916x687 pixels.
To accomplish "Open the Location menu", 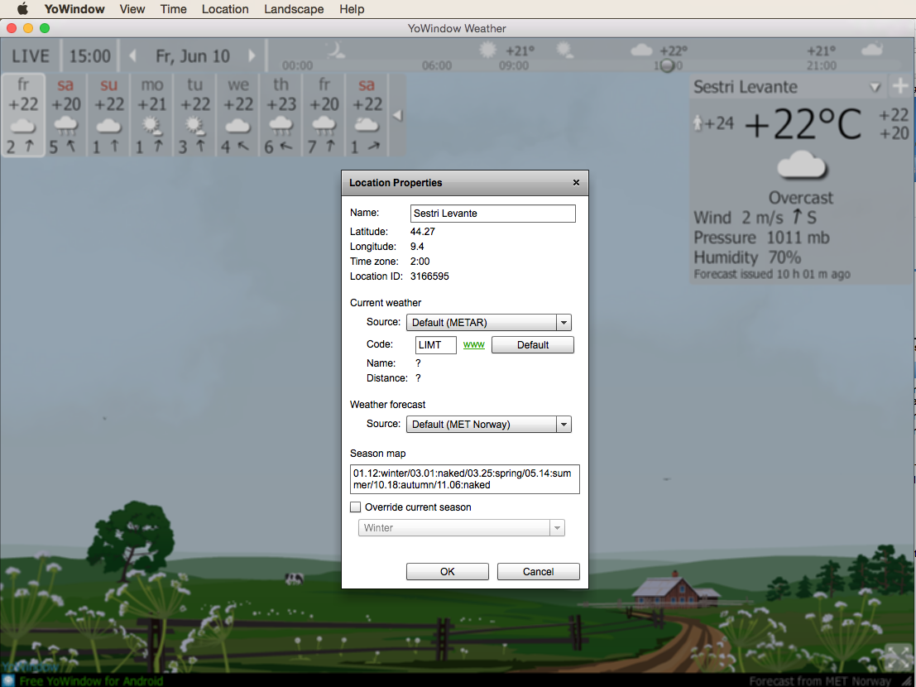I will point(225,9).
